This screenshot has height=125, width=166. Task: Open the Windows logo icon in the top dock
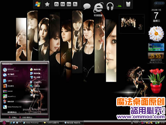pos(38,4)
